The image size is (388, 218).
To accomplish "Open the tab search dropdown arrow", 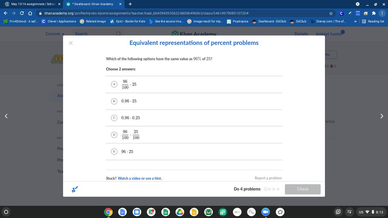I will pyautogui.click(x=358, y=4).
